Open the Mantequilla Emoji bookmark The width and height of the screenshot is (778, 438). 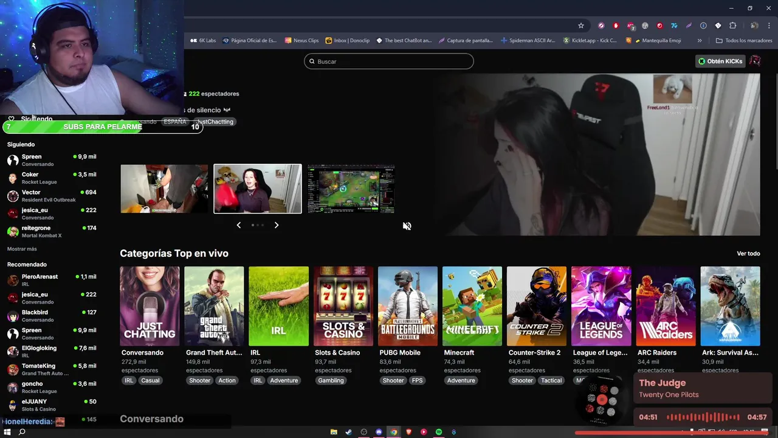point(653,41)
